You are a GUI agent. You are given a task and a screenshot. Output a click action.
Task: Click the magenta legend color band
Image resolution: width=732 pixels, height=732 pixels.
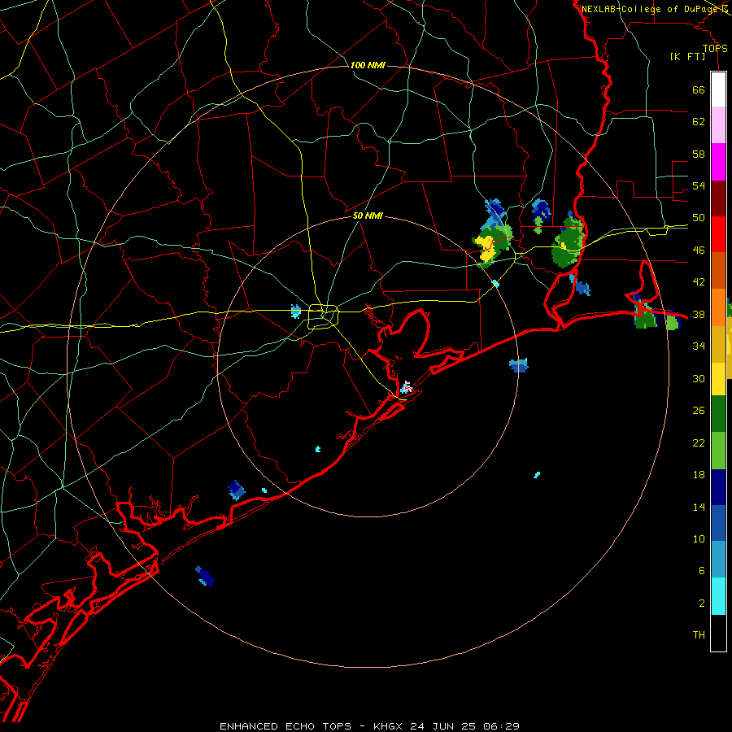coord(718,162)
